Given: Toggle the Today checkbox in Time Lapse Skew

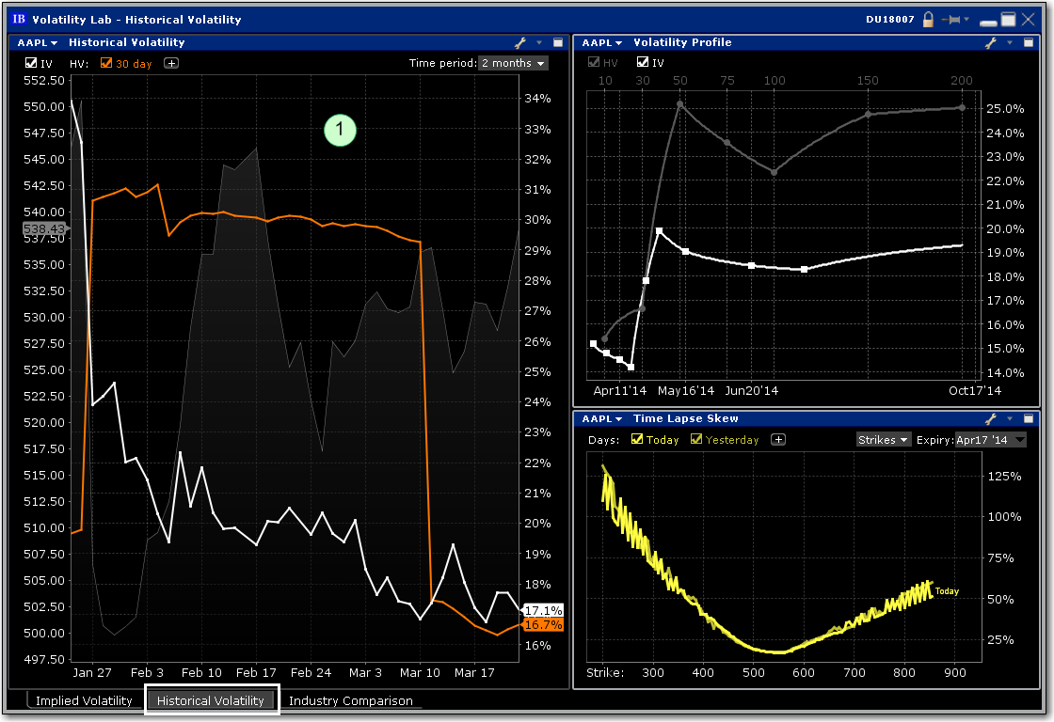Looking at the screenshot, I should (x=637, y=439).
